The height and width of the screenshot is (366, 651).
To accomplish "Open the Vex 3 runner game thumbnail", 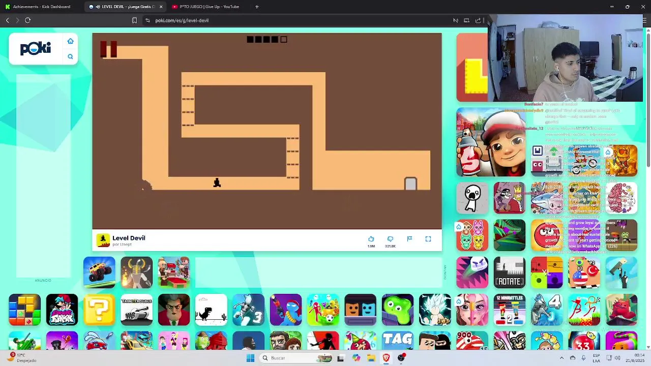I will point(248,310).
